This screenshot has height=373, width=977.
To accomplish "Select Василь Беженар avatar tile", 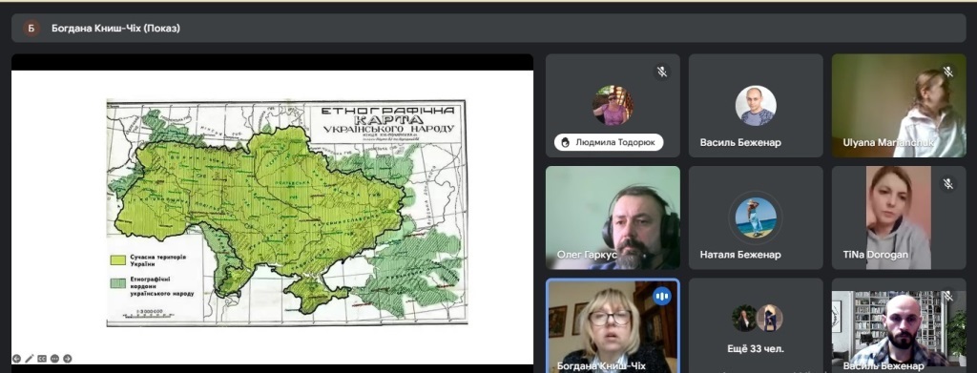I will [x=756, y=105].
